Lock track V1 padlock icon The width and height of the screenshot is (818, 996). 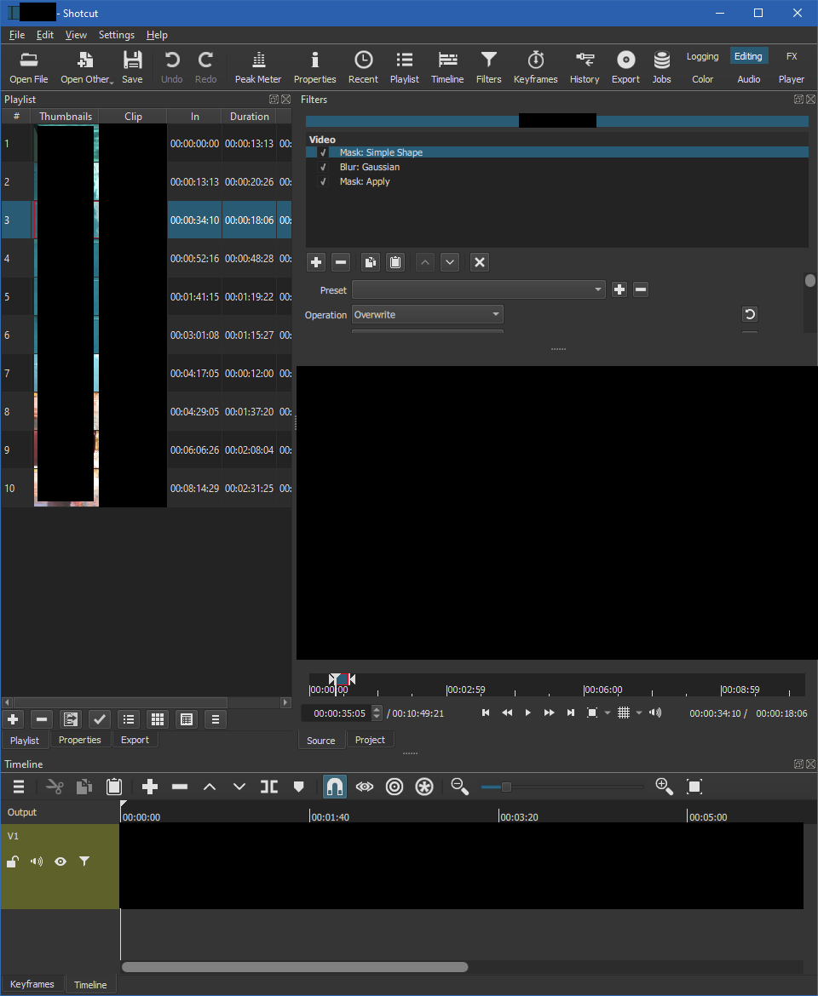13,862
